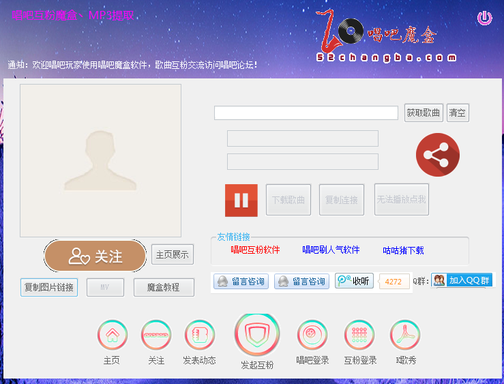Click the power icon at top right
The height and width of the screenshot is (384, 504).
(484, 18)
